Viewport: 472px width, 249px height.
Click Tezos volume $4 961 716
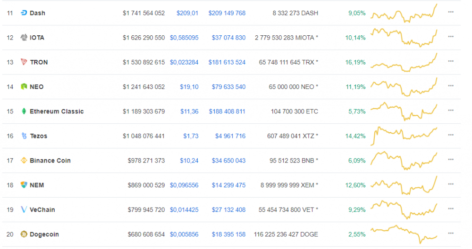point(230,136)
